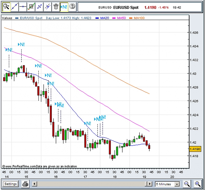The height and width of the screenshot is (190, 205).
Task: Click the date label 14 on time axis
Action: coord(7,177)
